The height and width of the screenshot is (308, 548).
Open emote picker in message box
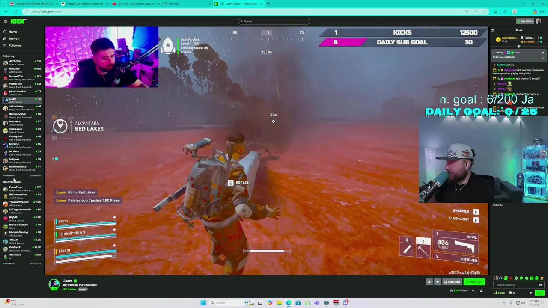tap(540, 285)
